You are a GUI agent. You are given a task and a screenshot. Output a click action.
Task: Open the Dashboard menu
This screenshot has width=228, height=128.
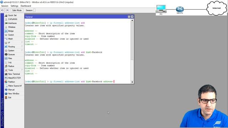click(x=26, y=6)
